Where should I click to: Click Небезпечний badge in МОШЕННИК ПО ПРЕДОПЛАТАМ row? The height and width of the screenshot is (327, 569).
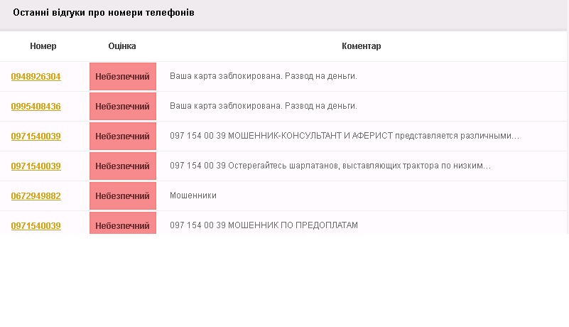(x=122, y=225)
